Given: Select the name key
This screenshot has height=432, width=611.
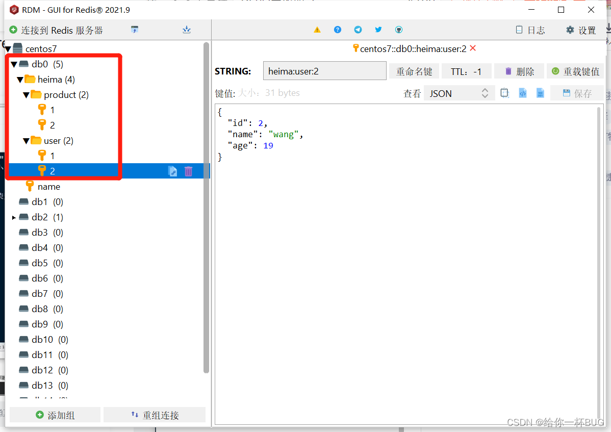Looking at the screenshot, I should click(x=49, y=187).
